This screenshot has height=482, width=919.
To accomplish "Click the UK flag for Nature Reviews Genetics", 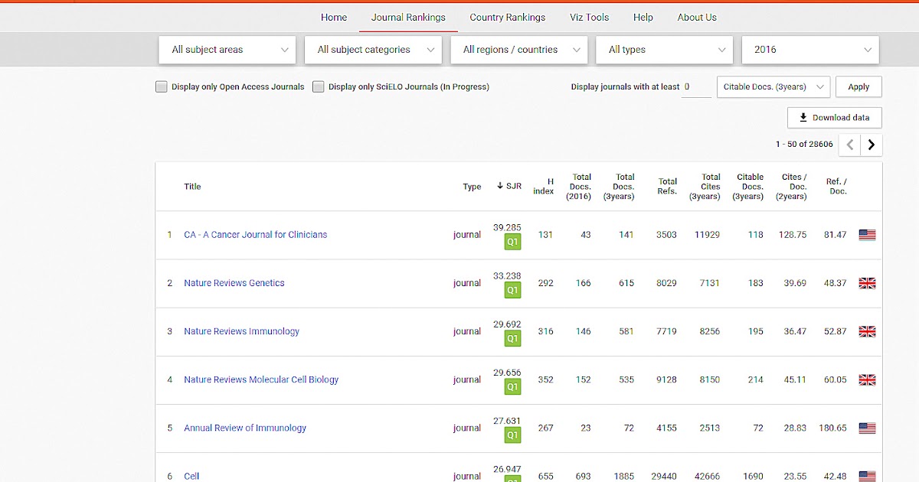I will coord(866,282).
